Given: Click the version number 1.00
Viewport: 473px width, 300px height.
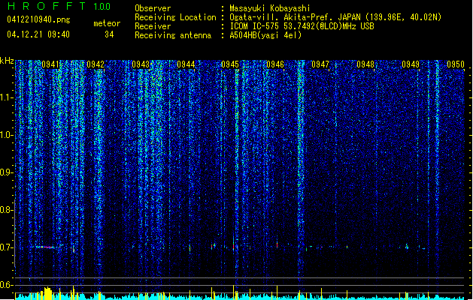Looking at the screenshot, I should click(x=102, y=7).
